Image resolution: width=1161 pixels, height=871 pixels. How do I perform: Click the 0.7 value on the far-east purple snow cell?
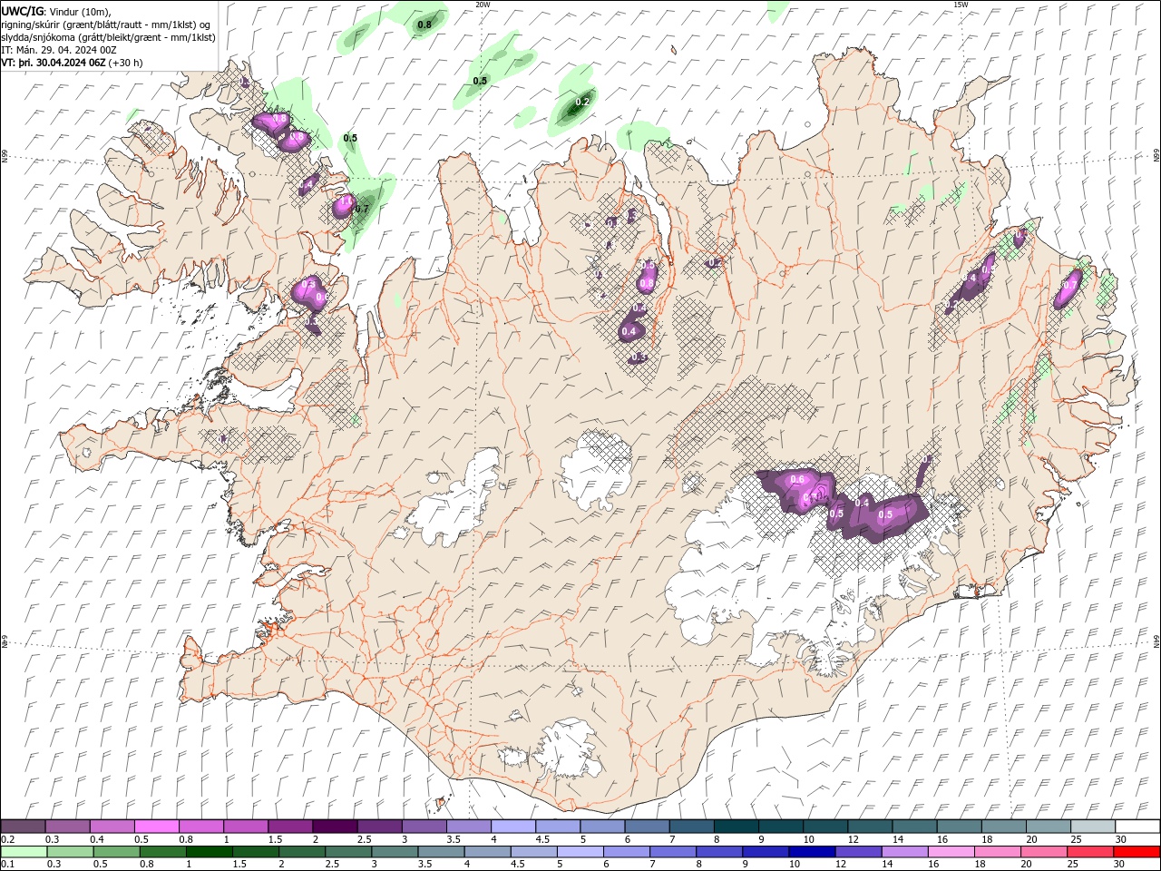(x=1069, y=285)
